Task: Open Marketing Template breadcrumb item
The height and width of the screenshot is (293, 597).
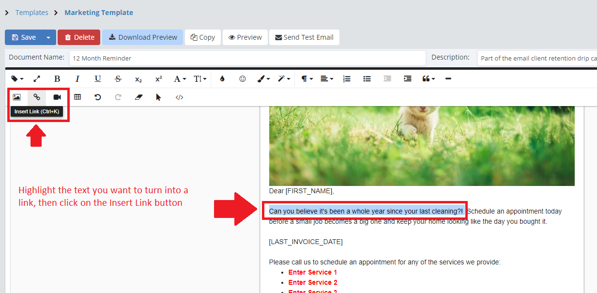Action: click(99, 13)
